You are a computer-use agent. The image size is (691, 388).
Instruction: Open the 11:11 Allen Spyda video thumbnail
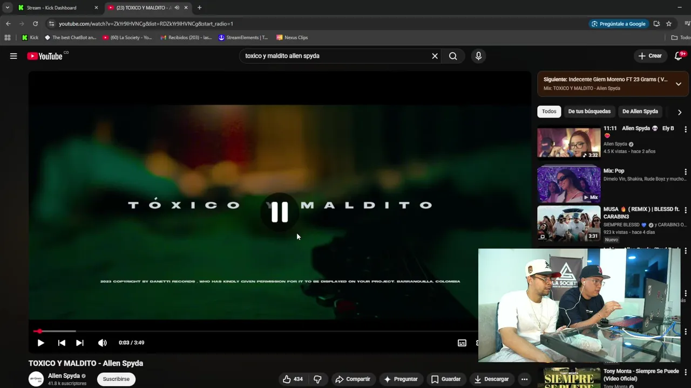568,143
